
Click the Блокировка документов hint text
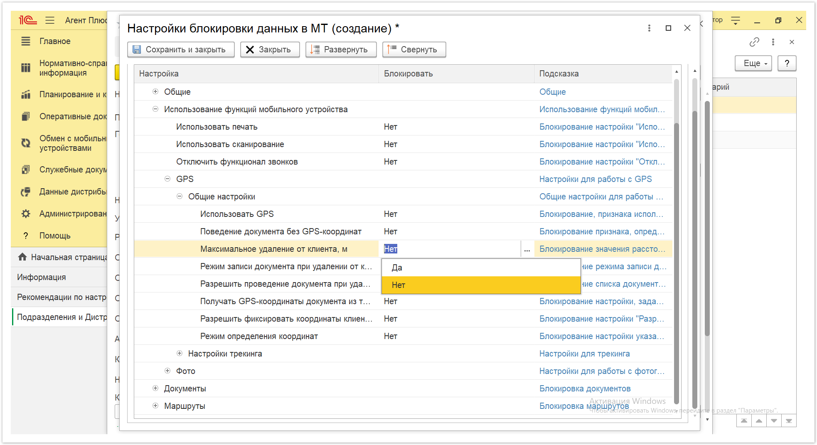click(585, 388)
